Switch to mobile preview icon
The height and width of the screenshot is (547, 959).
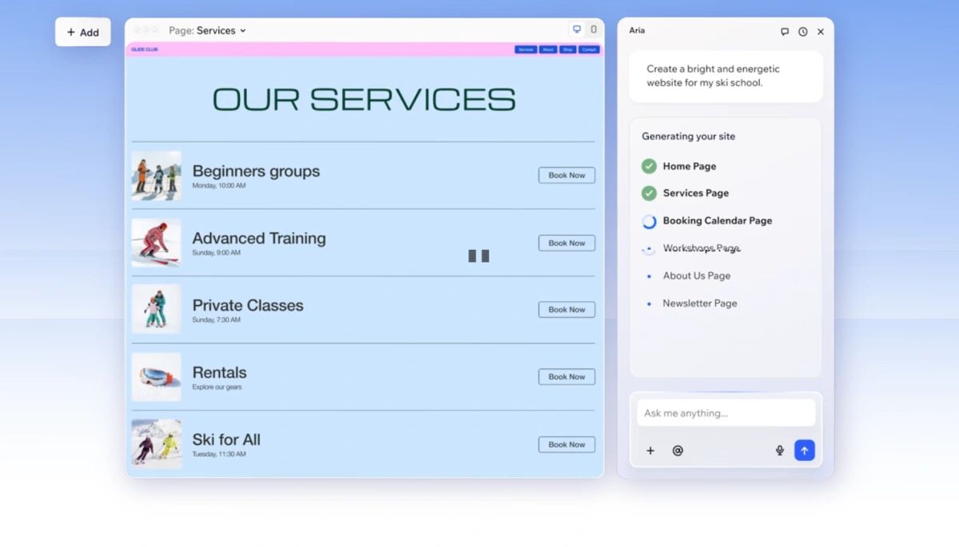coord(593,30)
